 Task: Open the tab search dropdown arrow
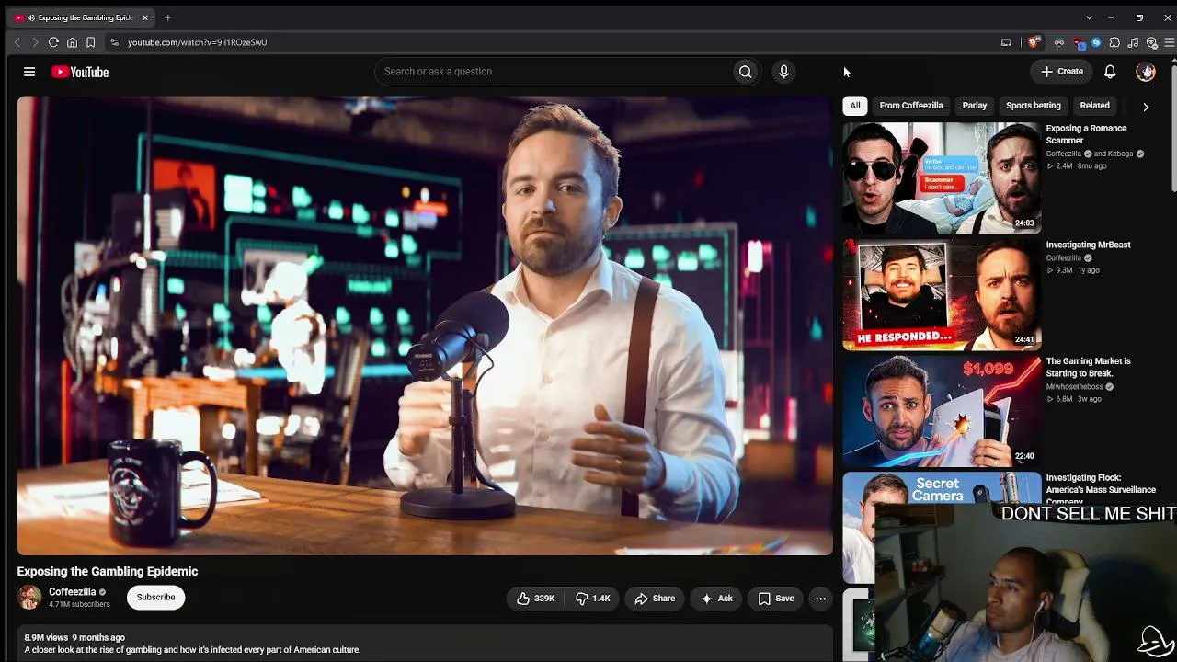(1089, 17)
